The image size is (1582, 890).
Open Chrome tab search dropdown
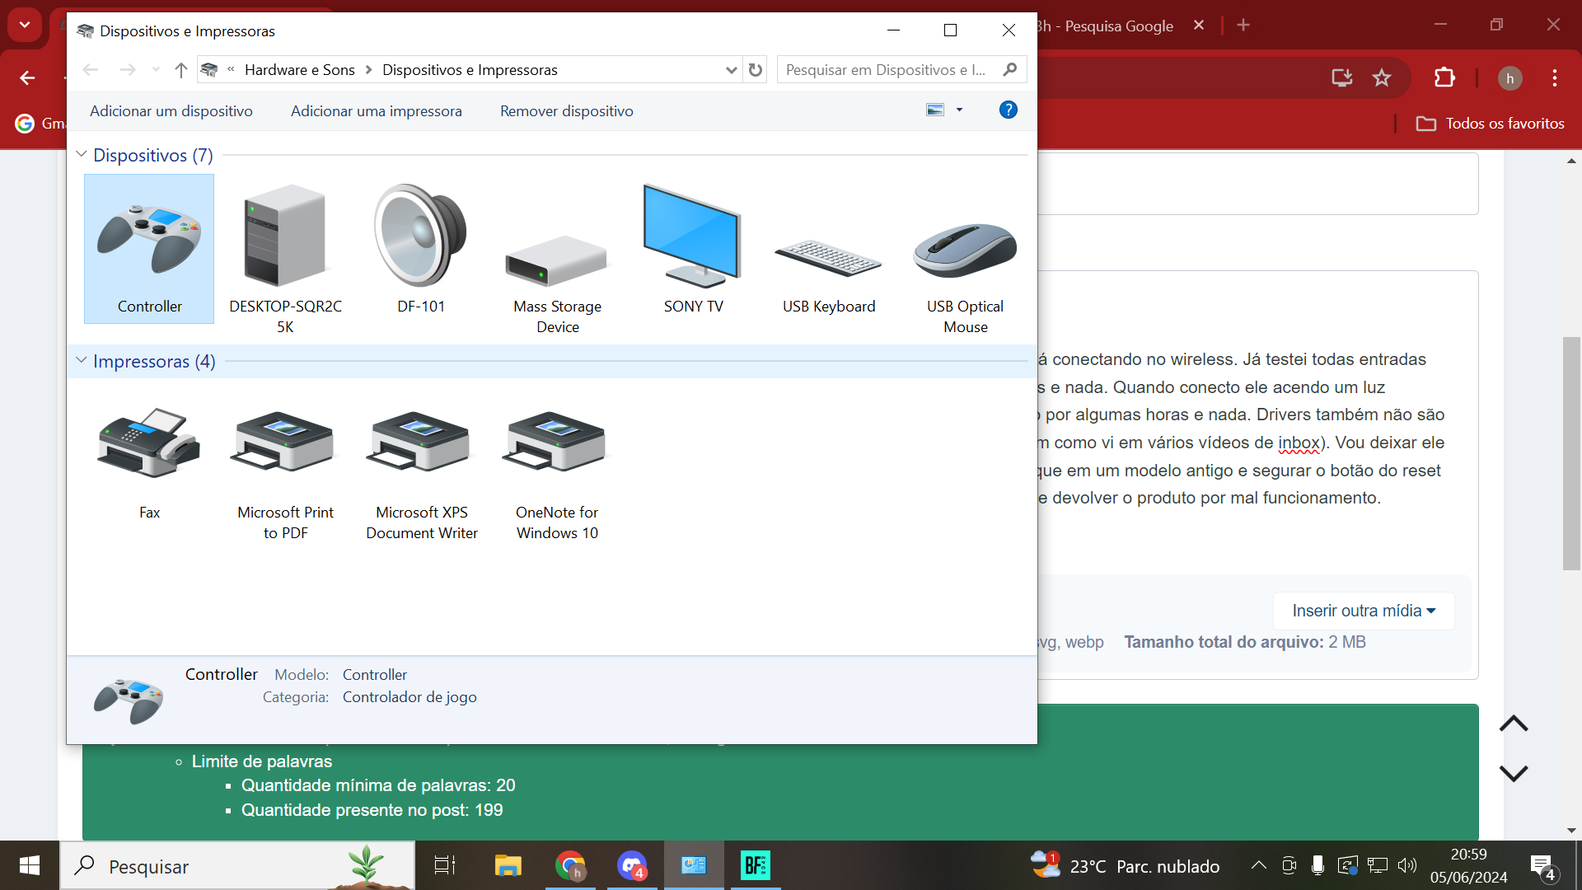pyautogui.click(x=25, y=25)
